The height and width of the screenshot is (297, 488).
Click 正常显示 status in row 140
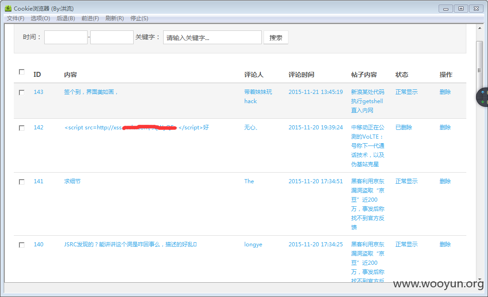click(406, 244)
